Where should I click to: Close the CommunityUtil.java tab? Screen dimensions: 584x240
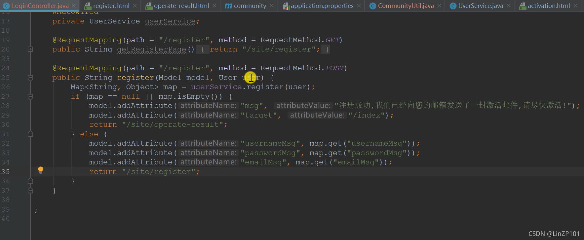coord(439,6)
